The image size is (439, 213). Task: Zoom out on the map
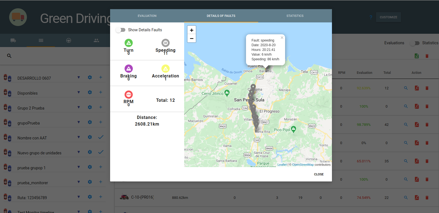[x=192, y=38]
